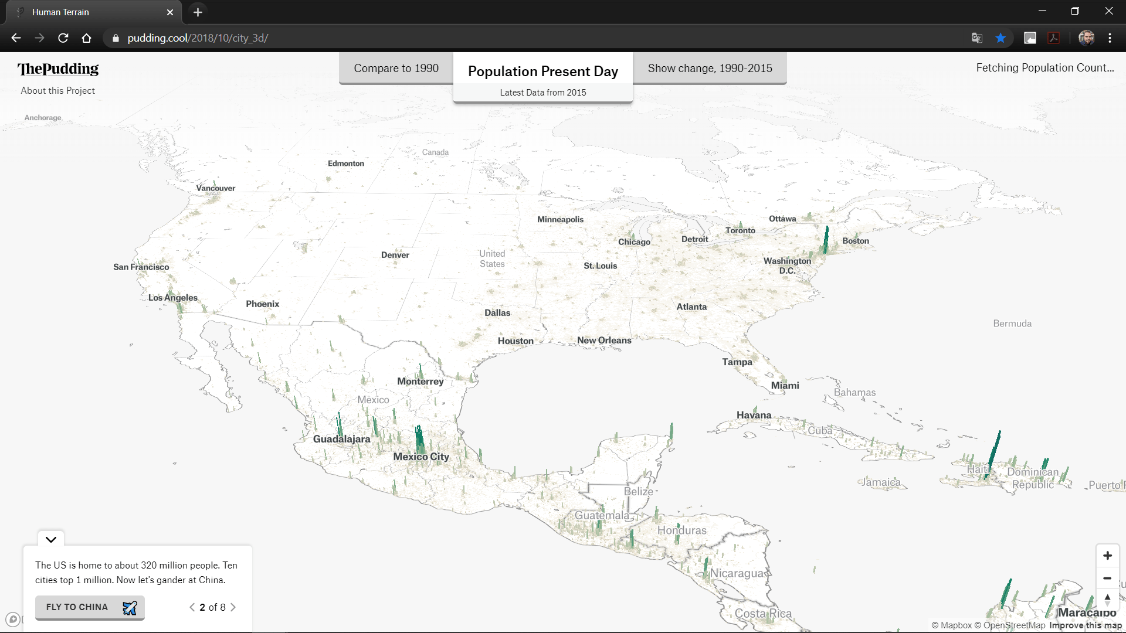This screenshot has height=633, width=1126.
Task: Click the bookmark star icon
Action: pos(1000,38)
